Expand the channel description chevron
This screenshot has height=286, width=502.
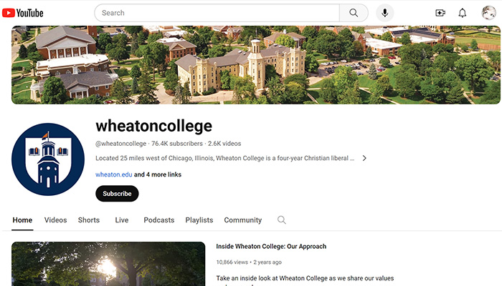tap(364, 158)
